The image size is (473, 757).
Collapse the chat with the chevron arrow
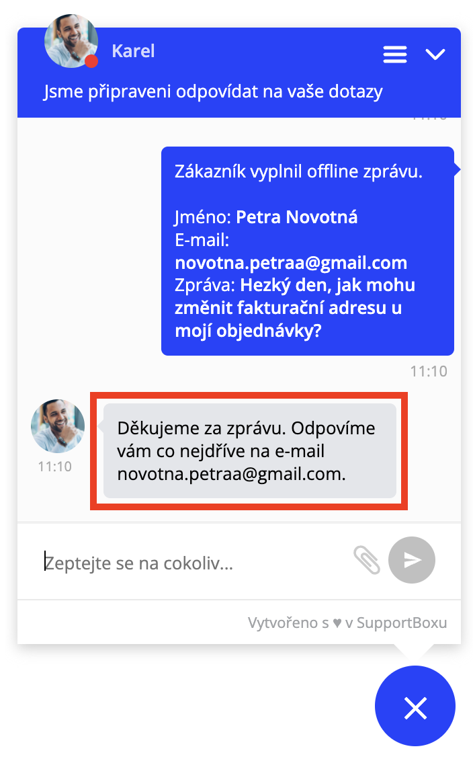[x=435, y=54]
